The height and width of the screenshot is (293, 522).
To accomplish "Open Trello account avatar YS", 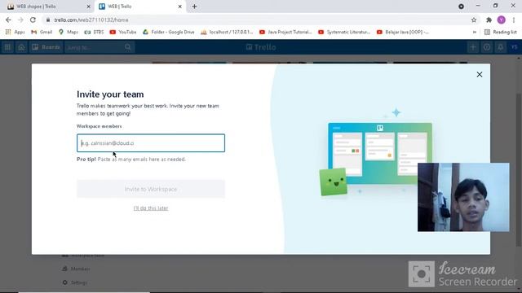I will click(515, 47).
